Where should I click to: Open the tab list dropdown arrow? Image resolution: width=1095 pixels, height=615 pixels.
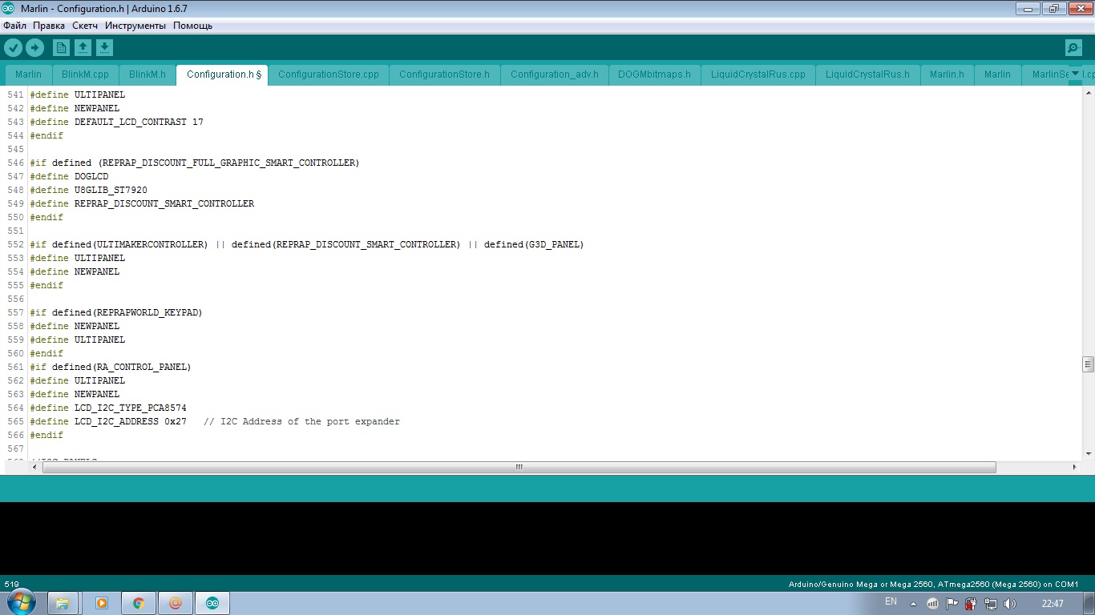[x=1075, y=74]
